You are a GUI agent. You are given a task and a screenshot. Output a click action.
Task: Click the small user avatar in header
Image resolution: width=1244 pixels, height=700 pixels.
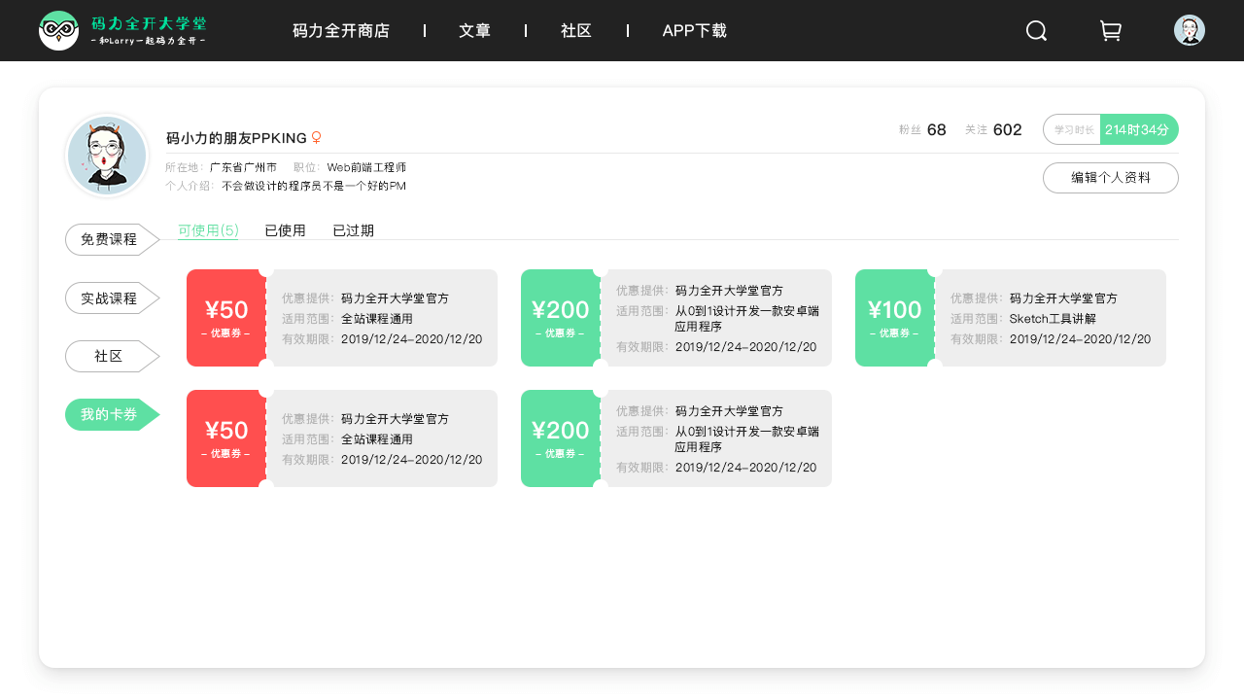(x=1189, y=30)
